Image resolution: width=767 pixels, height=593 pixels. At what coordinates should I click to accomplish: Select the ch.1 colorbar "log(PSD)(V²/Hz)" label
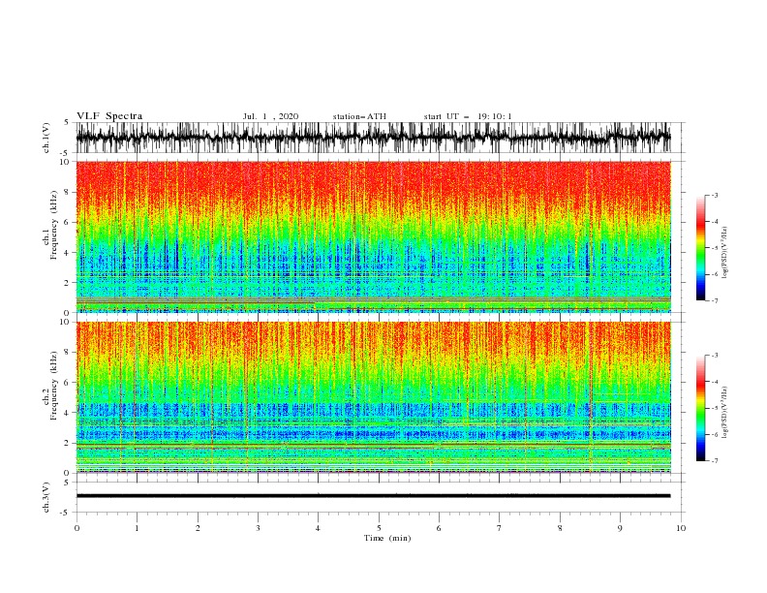[x=724, y=253]
